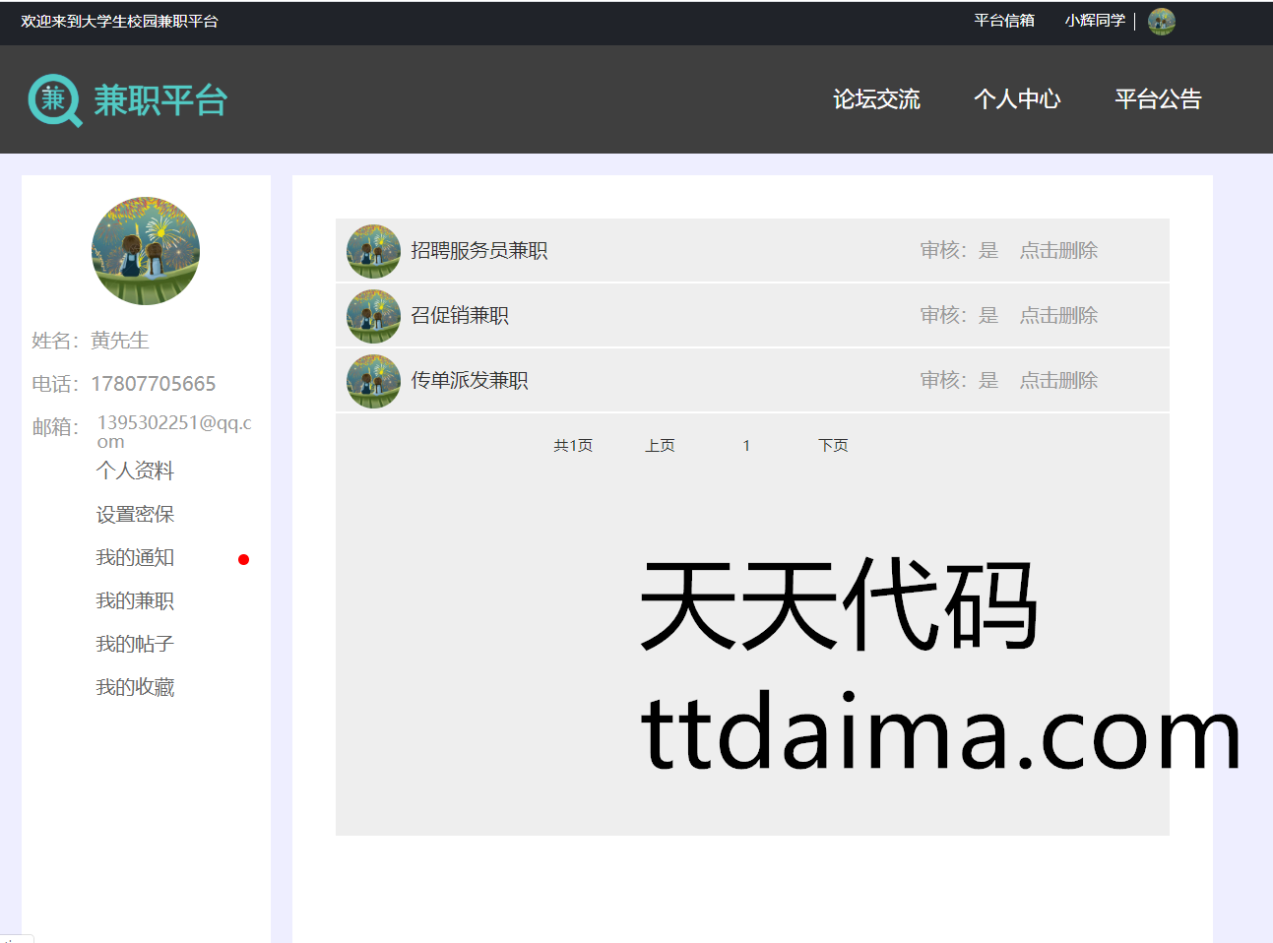Go to 个人中心 in navigation
Viewport: 1273px width, 943px height.
click(x=1017, y=99)
